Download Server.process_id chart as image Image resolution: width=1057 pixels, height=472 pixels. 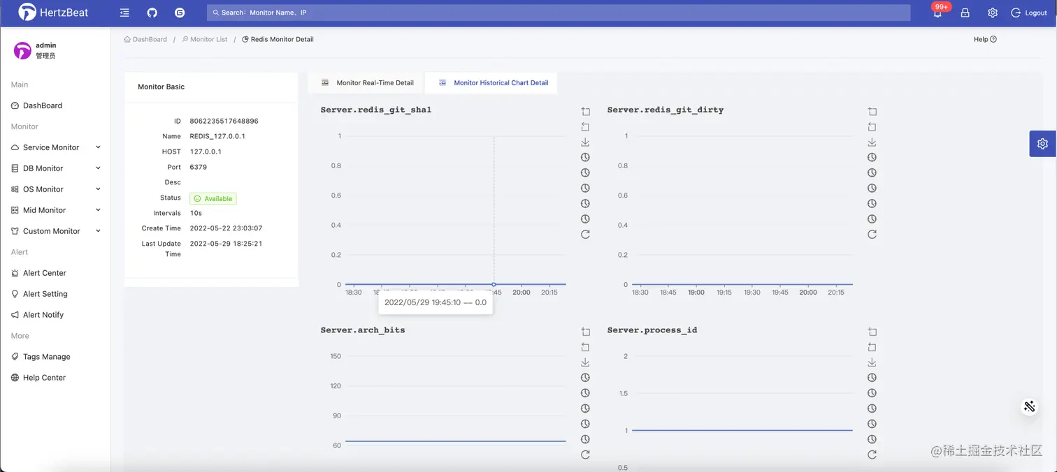click(872, 363)
